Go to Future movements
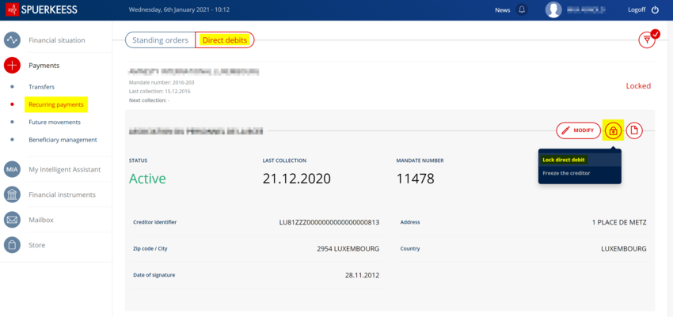Image resolution: width=673 pixels, height=317 pixels. (55, 122)
